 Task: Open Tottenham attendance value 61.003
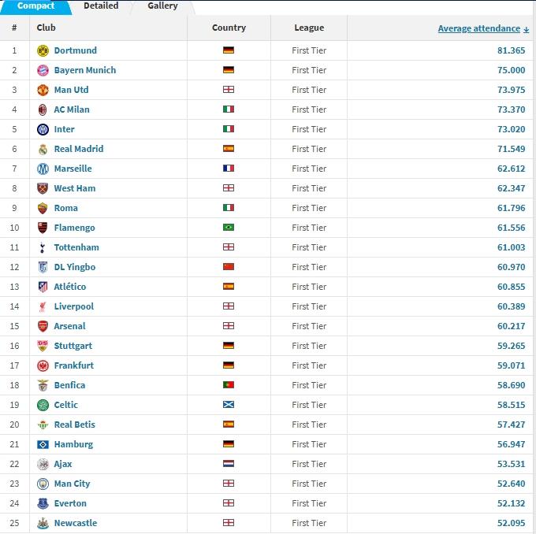(x=511, y=247)
